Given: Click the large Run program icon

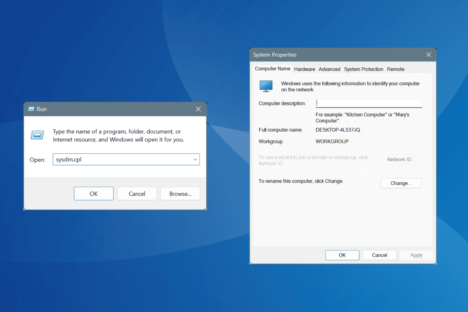Looking at the screenshot, I should 37,135.
